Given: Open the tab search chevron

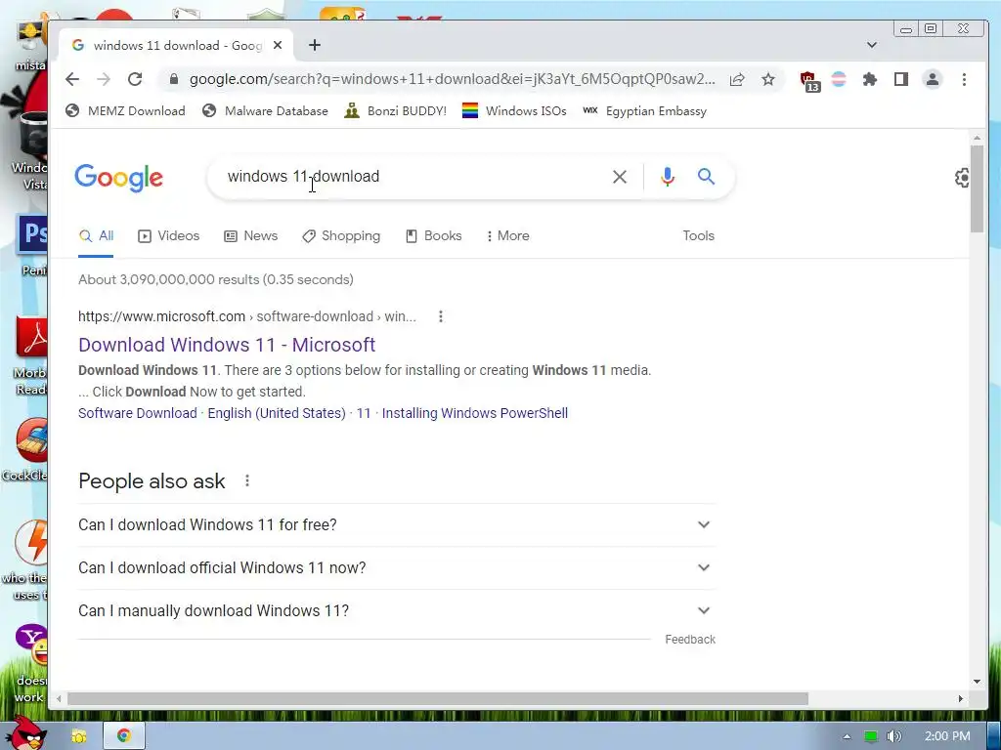Looking at the screenshot, I should click(x=871, y=45).
